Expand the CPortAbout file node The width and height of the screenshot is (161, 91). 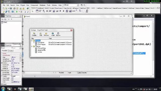34,42
